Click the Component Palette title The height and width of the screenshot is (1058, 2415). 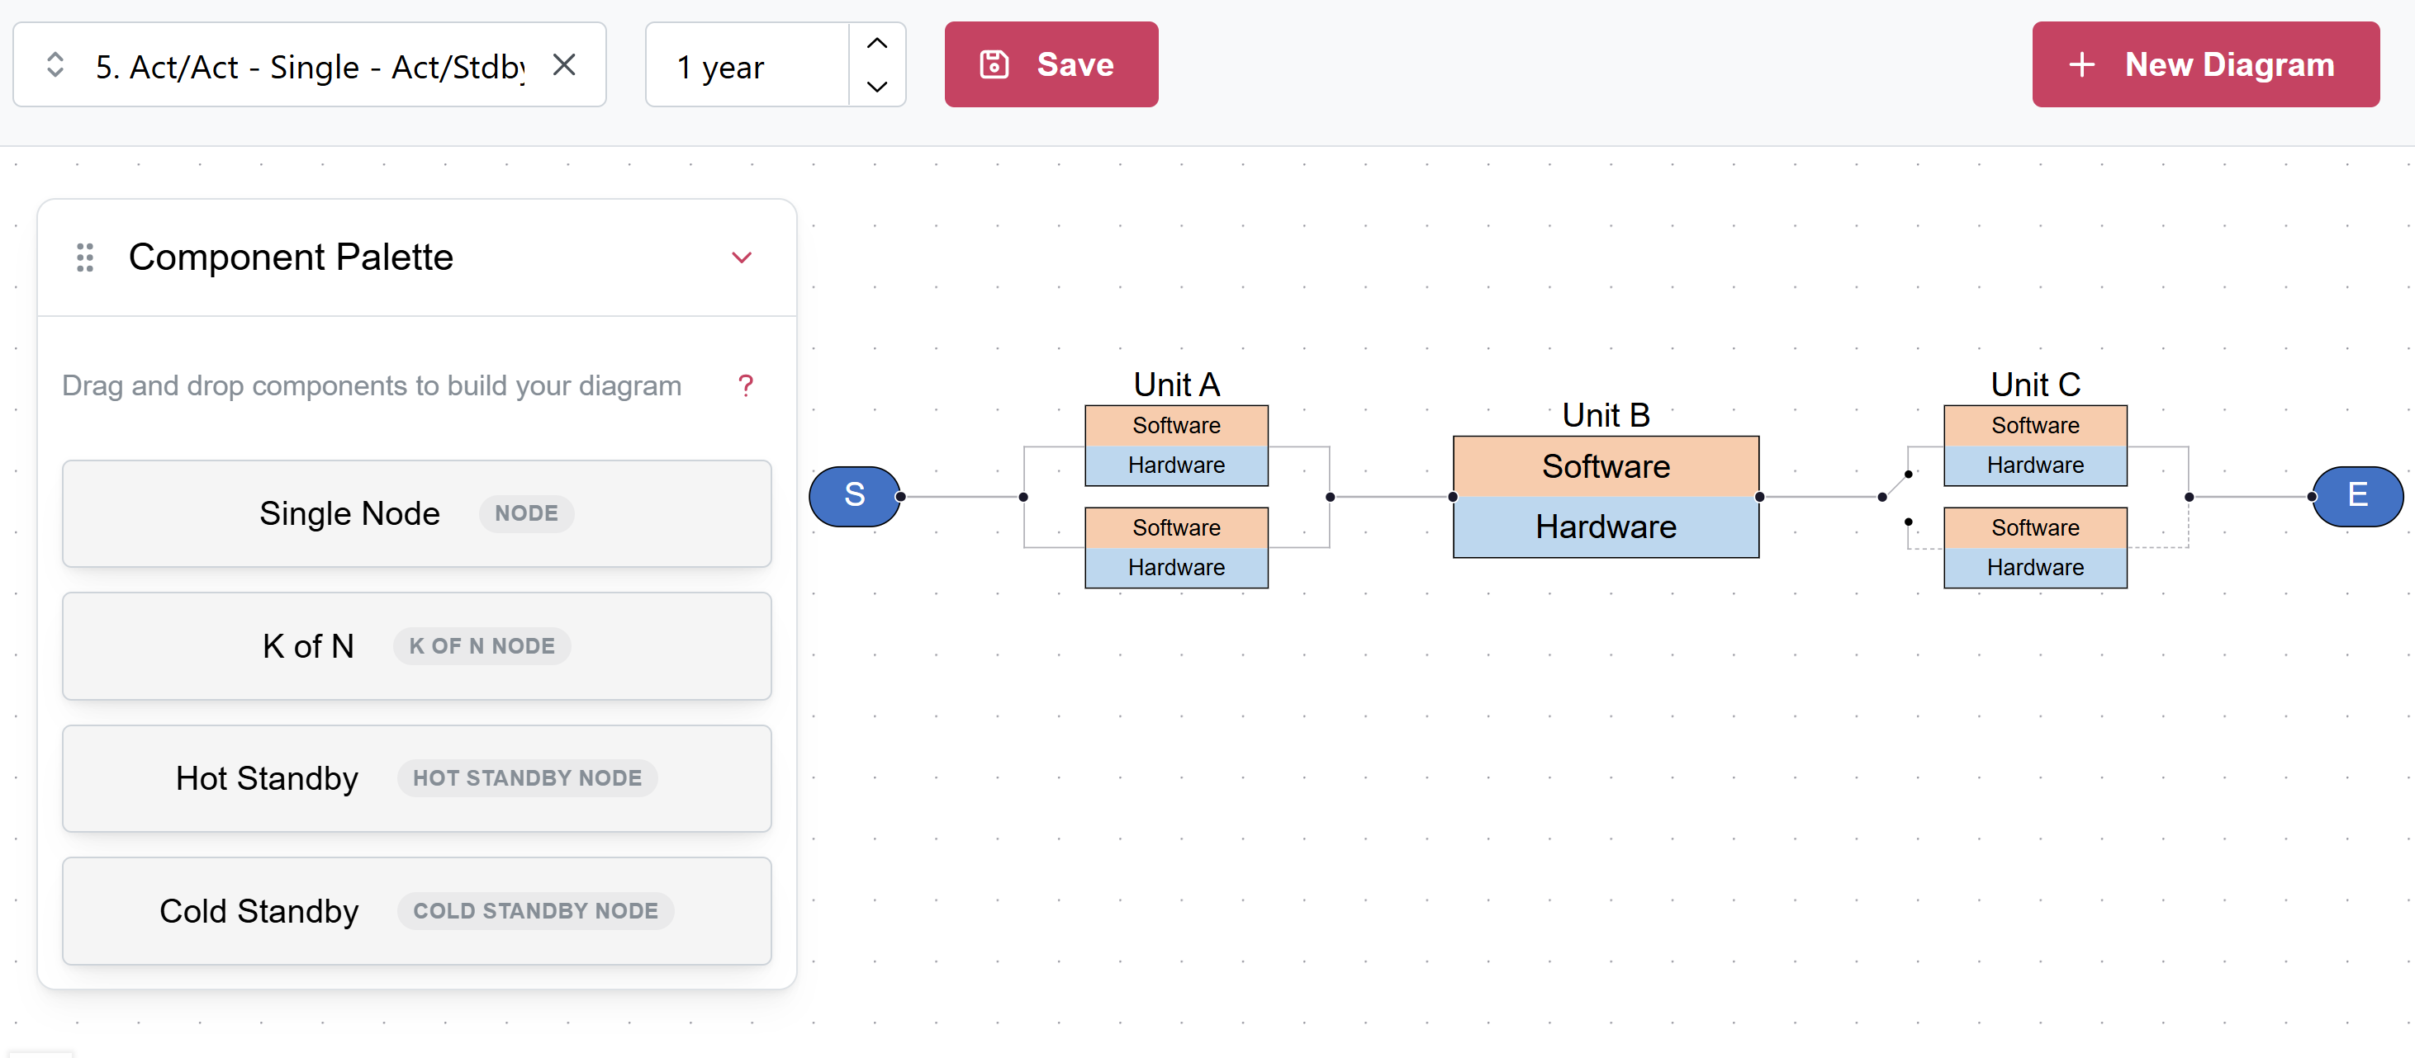click(291, 257)
